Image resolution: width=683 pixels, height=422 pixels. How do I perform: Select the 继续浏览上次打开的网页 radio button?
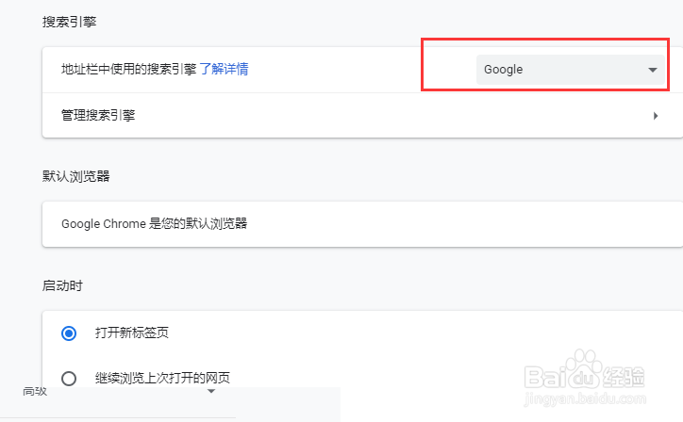click(69, 379)
